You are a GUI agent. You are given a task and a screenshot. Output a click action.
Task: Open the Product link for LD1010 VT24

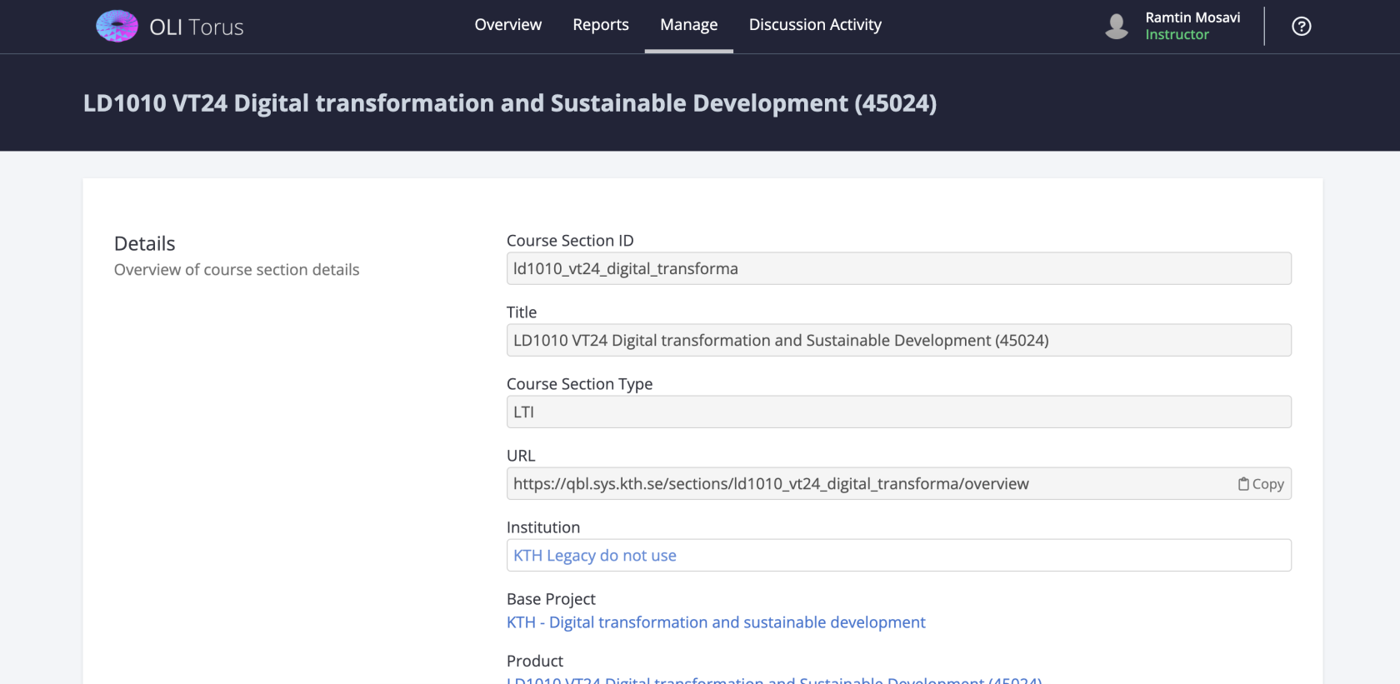tap(774, 680)
